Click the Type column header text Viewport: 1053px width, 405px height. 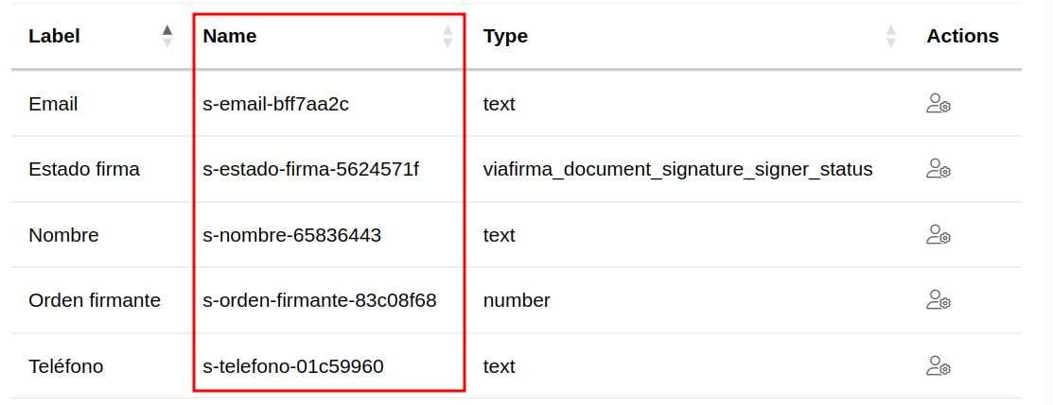pos(505,37)
